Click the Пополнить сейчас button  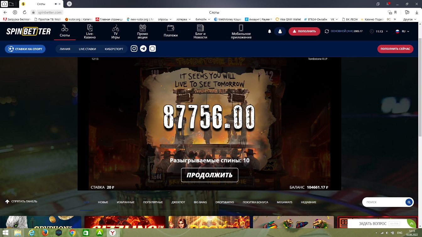pyautogui.click(x=395, y=49)
